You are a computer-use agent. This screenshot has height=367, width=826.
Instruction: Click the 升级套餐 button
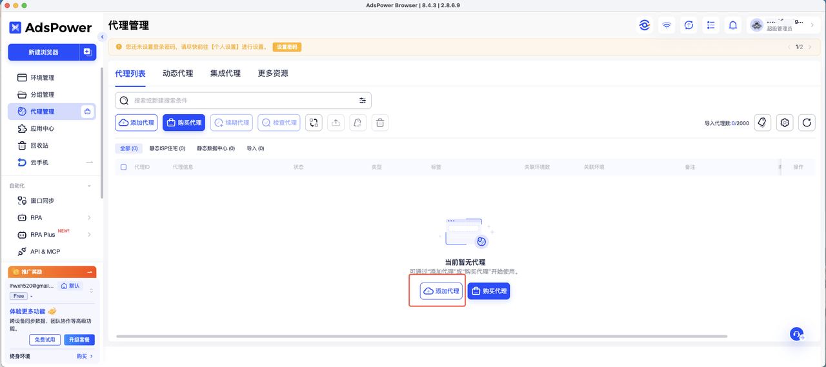click(79, 339)
